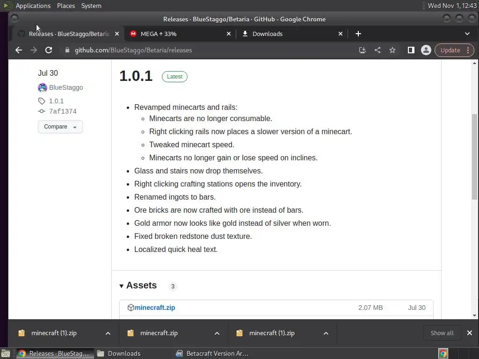Click the file icon of last minecraft (1).zip
The height and width of the screenshot is (359, 479).
(x=239, y=333)
